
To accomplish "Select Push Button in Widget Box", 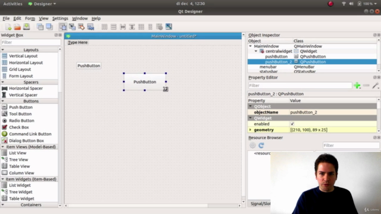I will [21, 107].
